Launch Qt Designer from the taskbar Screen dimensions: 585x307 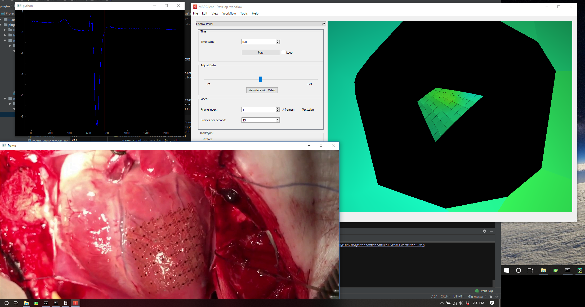(36, 303)
